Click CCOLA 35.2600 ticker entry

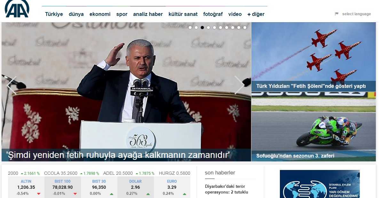point(60,173)
